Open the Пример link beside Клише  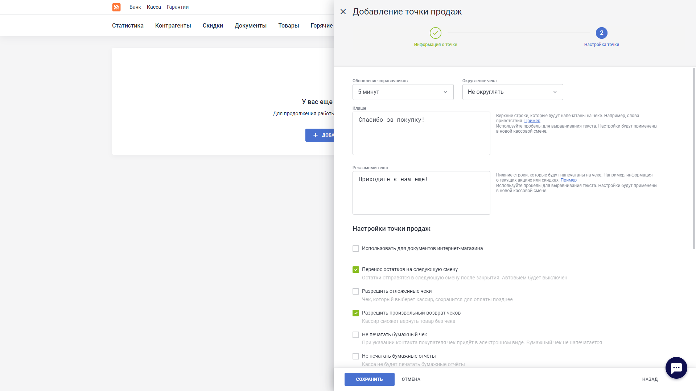(x=532, y=121)
